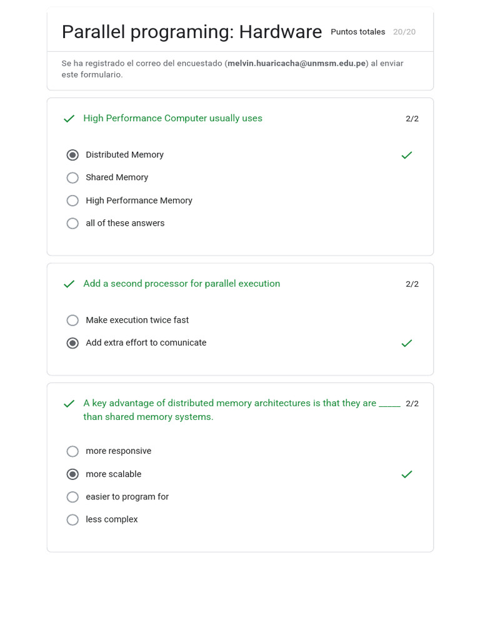This screenshot has height=640, width=480.
Task: Choose the Shared Memory option
Action: (72, 177)
